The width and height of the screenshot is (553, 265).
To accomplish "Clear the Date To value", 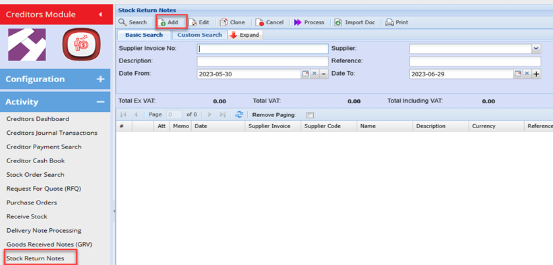I will pyautogui.click(x=527, y=74).
